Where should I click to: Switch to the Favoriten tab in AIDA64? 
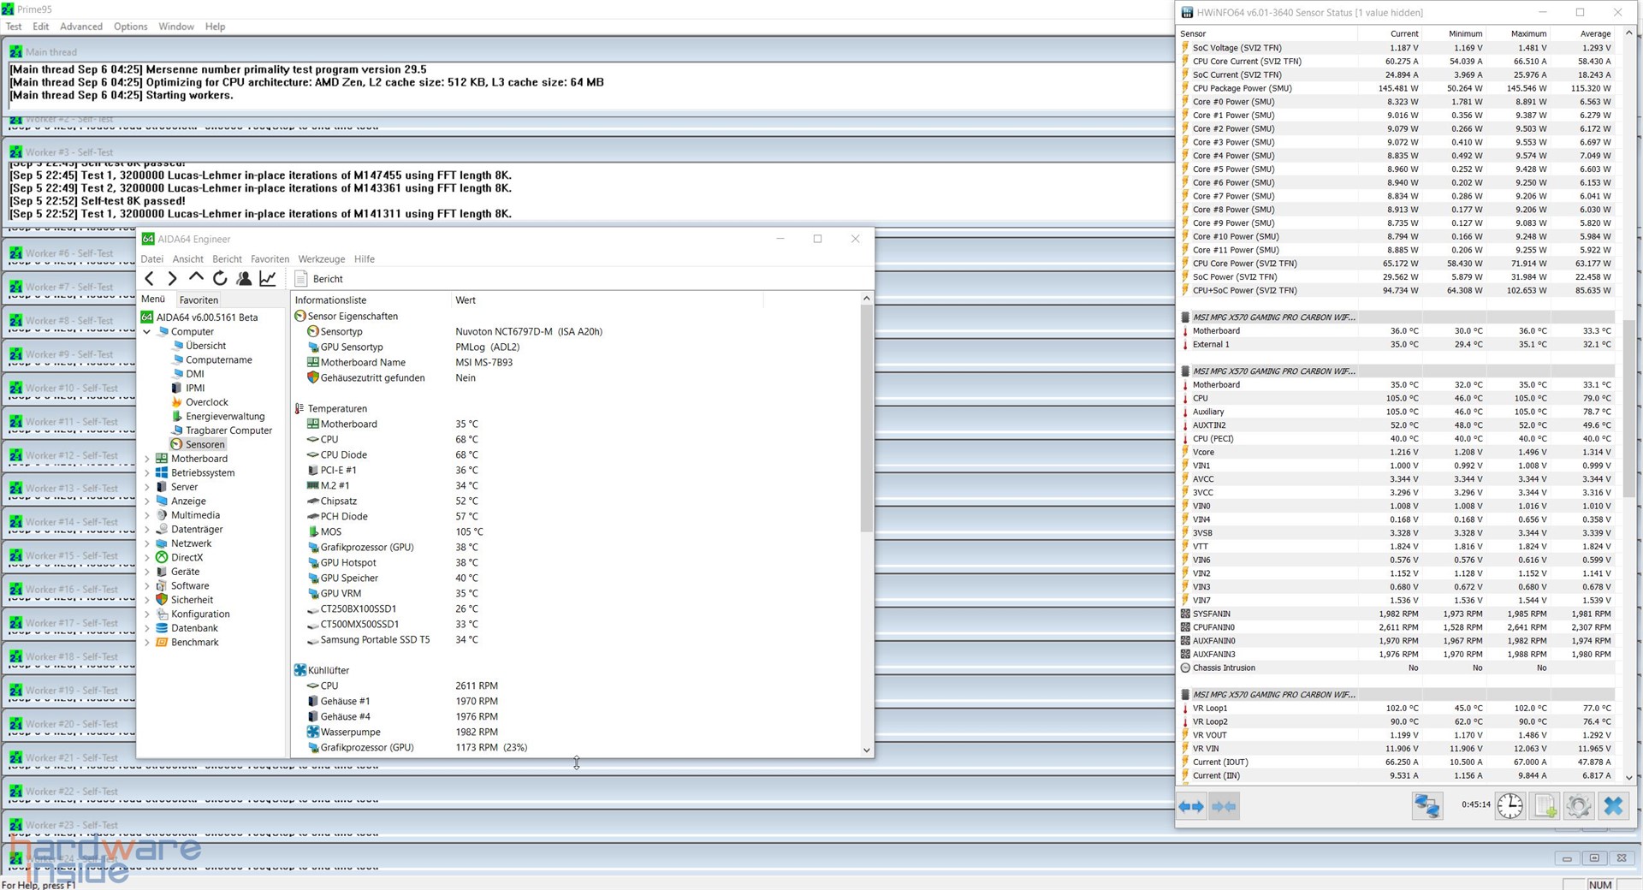pyautogui.click(x=199, y=300)
